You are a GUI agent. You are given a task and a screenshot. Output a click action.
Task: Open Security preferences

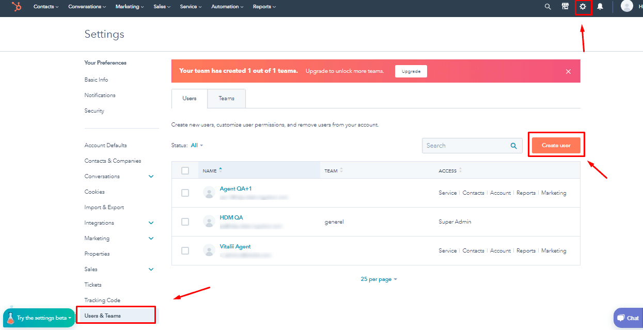(94, 111)
